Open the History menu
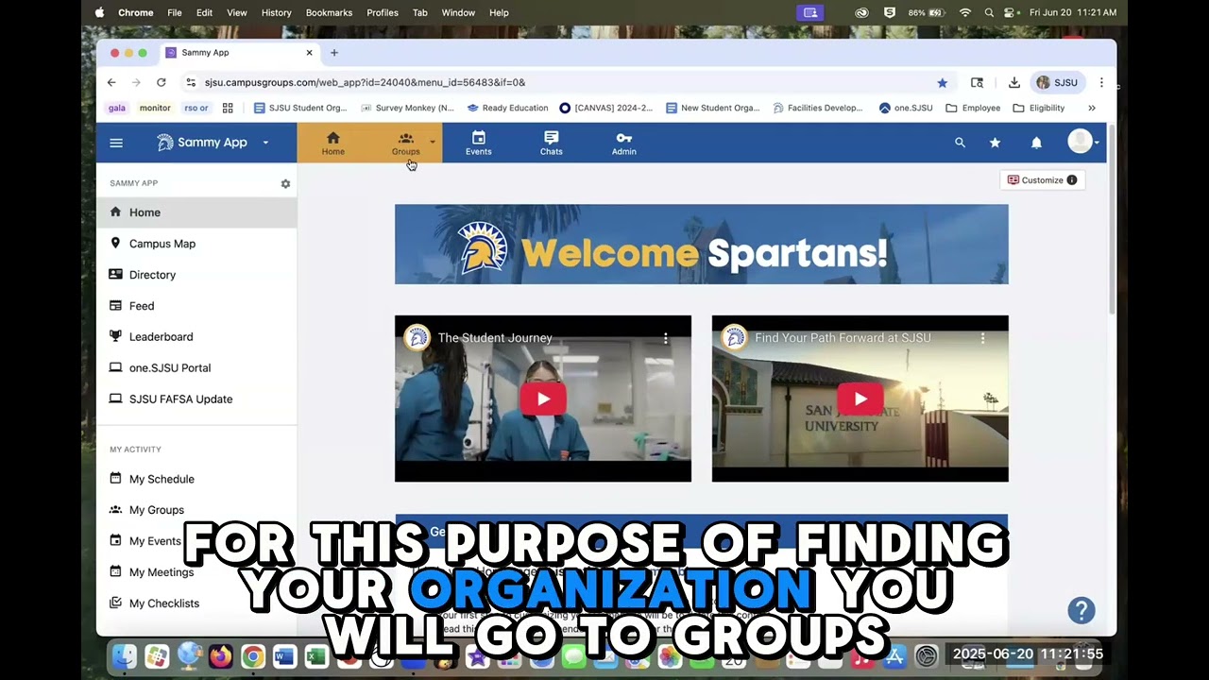The image size is (1209, 680). [x=276, y=12]
